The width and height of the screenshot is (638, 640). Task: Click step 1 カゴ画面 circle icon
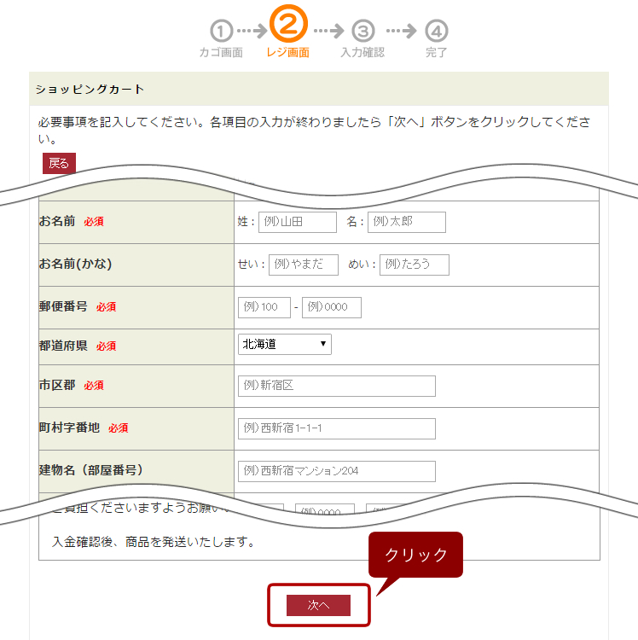pos(222,31)
